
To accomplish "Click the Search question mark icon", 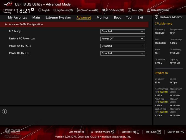I will point(129,10).
